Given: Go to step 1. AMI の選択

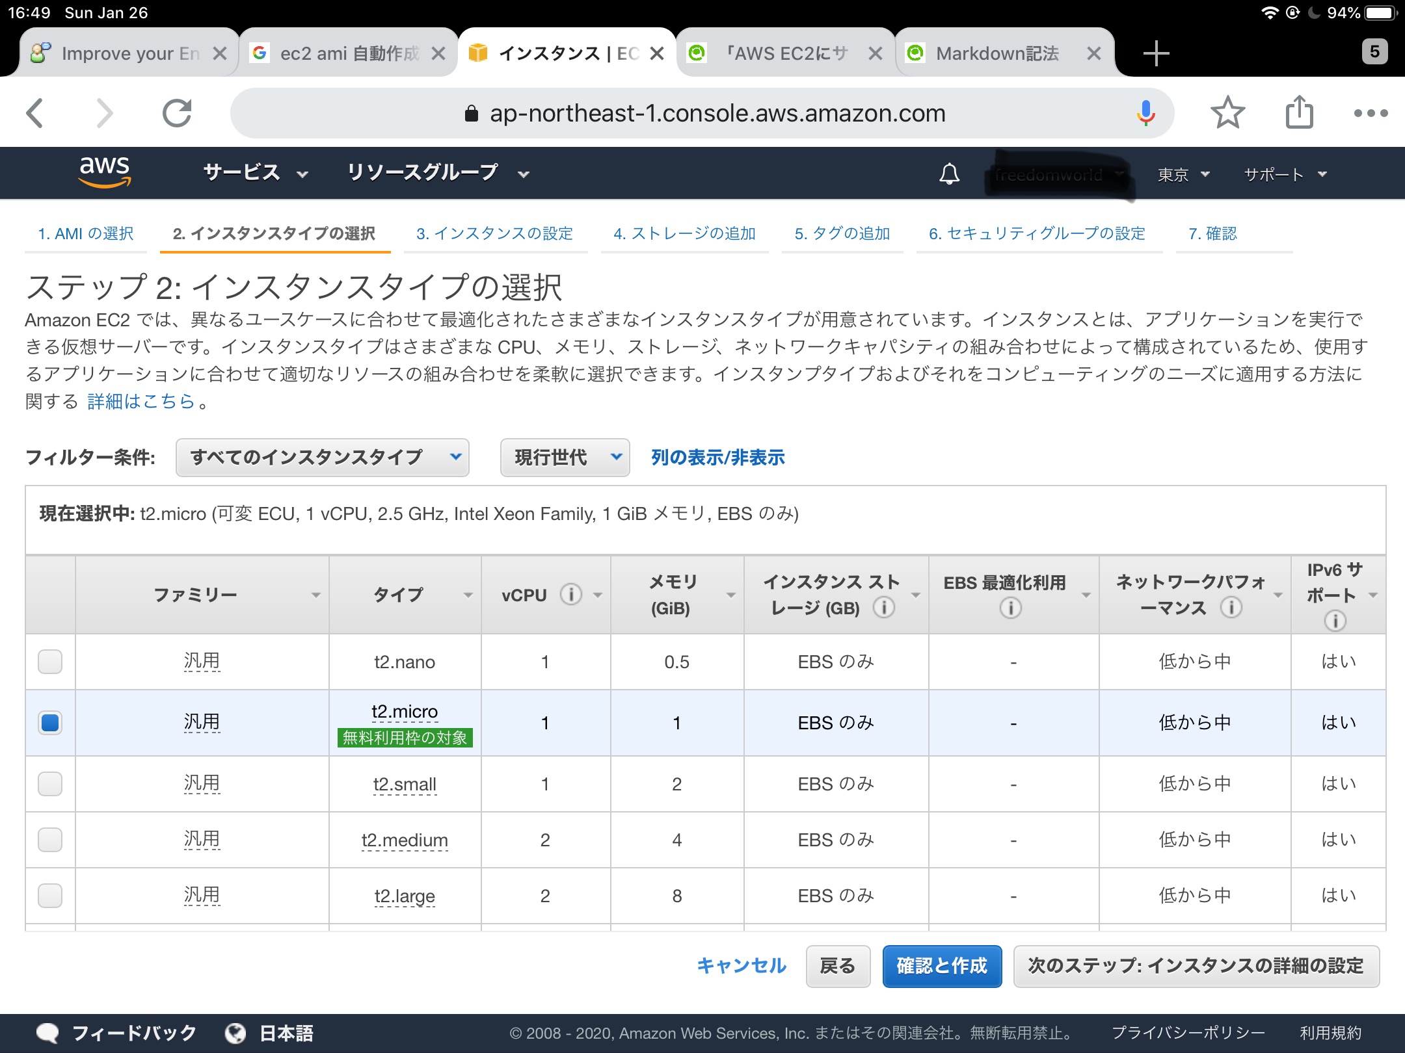Looking at the screenshot, I should point(86,233).
